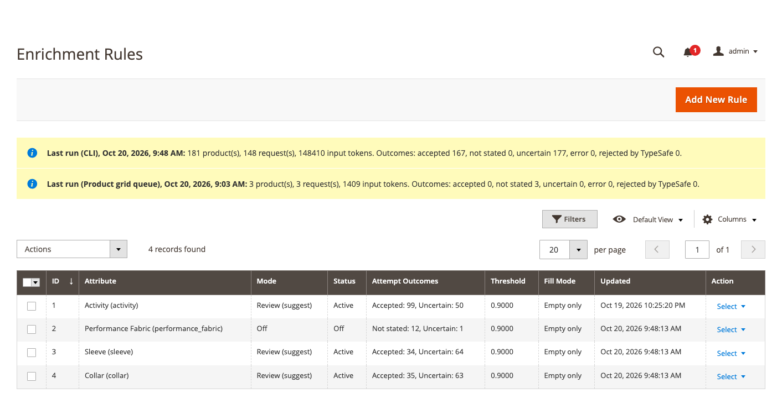Go to the previous page arrow

pos(657,249)
